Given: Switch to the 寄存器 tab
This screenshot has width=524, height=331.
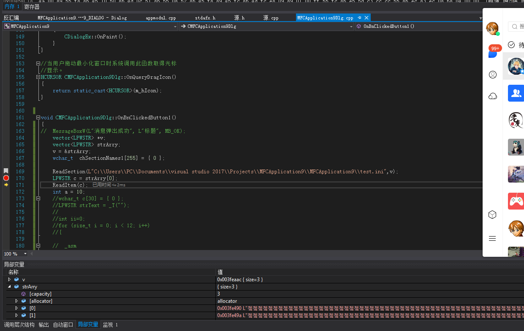Looking at the screenshot, I should [x=32, y=7].
